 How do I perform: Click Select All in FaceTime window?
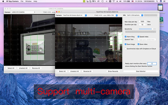(62, 71)
